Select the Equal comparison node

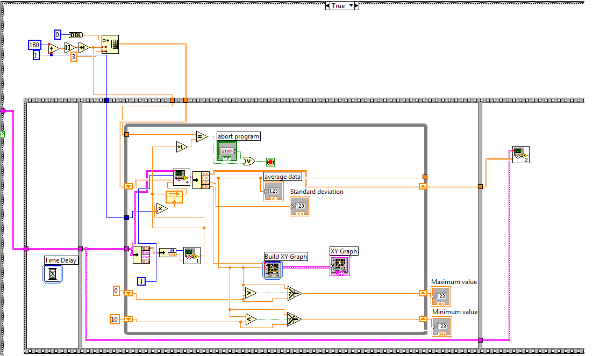[x=201, y=137]
